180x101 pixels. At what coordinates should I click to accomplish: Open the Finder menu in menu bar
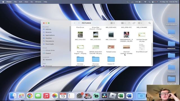point(9,2)
